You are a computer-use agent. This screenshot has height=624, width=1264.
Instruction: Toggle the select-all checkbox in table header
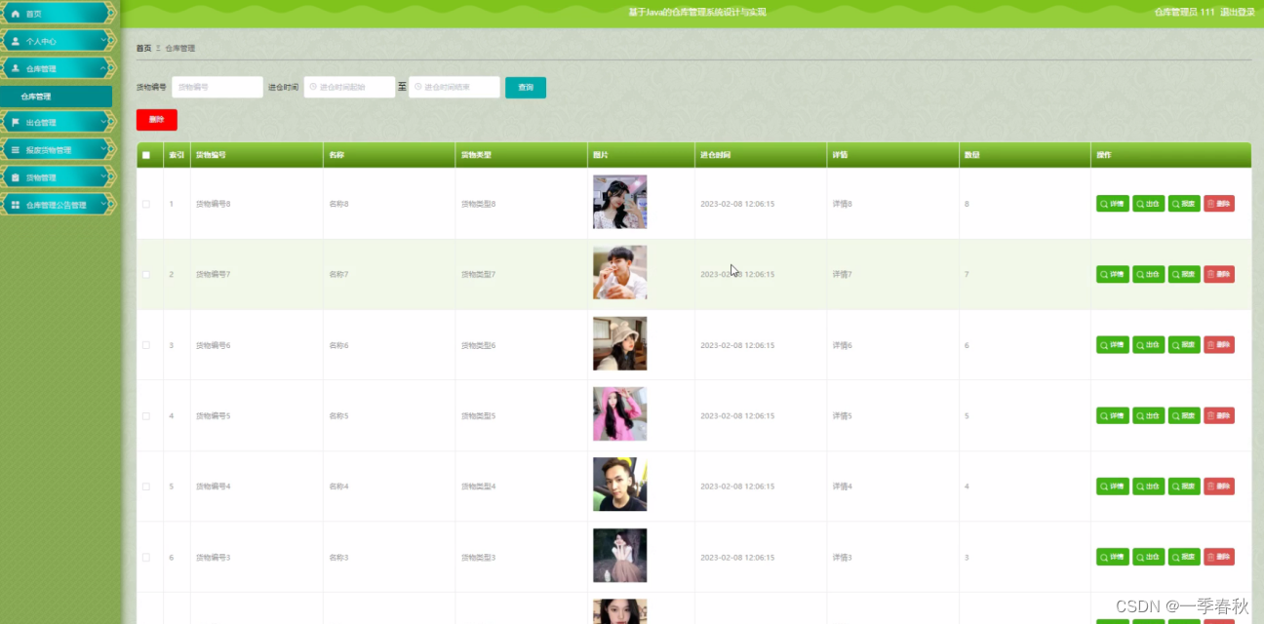(146, 155)
